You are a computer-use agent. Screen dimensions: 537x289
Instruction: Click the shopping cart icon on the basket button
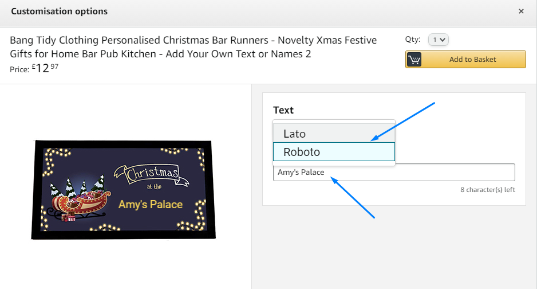click(x=414, y=60)
